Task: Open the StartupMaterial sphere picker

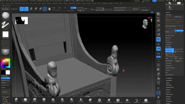Action: pos(5,53)
